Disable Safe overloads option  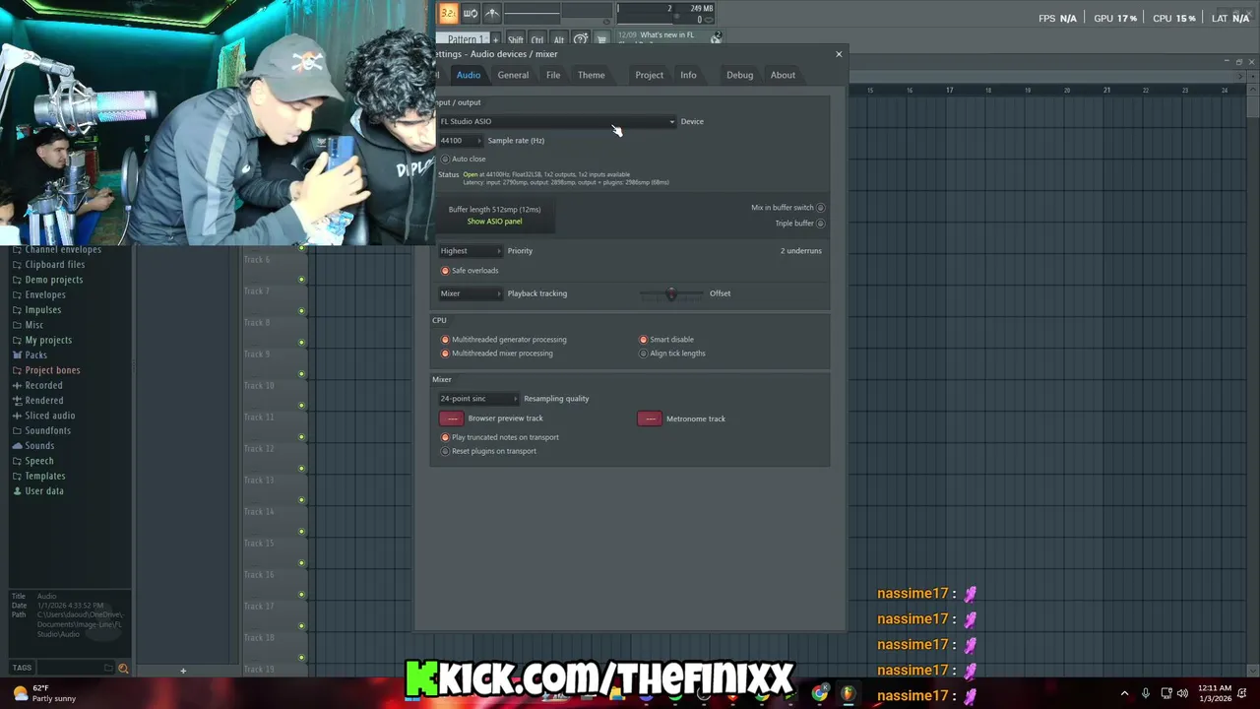pyautogui.click(x=445, y=271)
